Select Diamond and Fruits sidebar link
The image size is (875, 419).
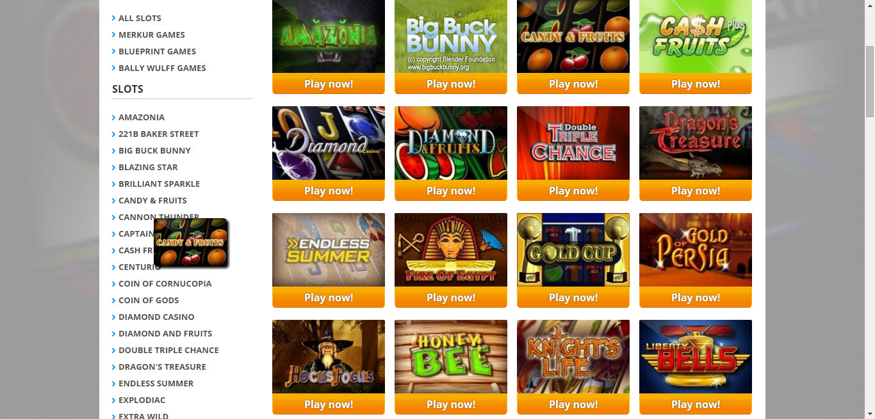coord(165,333)
